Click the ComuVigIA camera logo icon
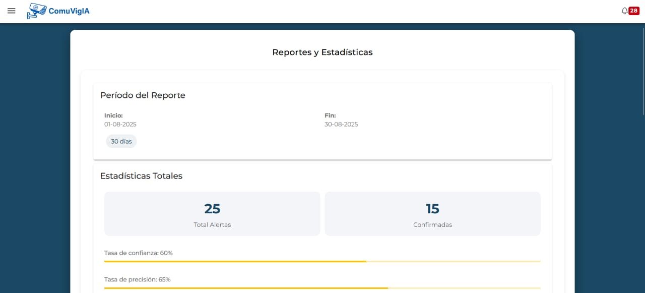This screenshot has width=645, height=293. point(36,11)
